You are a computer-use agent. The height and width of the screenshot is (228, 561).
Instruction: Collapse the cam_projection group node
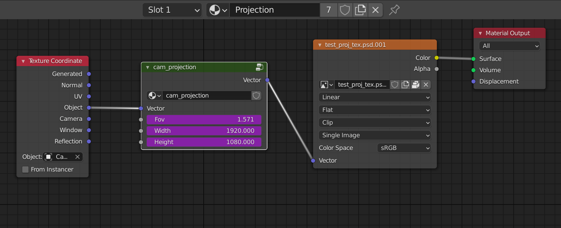point(147,67)
